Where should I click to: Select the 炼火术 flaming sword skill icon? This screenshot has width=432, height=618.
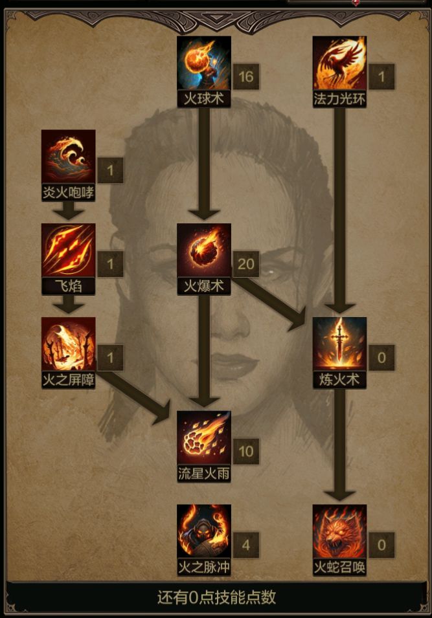[339, 344]
